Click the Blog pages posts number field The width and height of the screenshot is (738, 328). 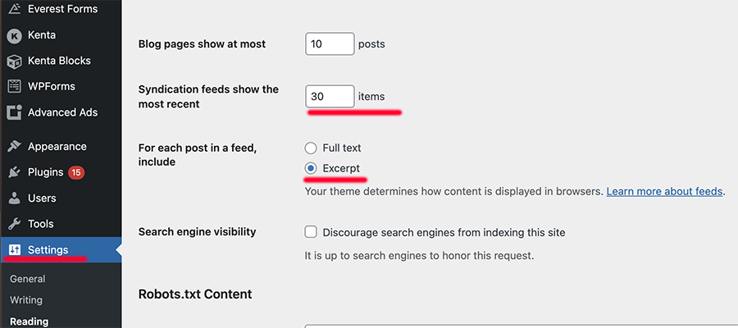[330, 44]
